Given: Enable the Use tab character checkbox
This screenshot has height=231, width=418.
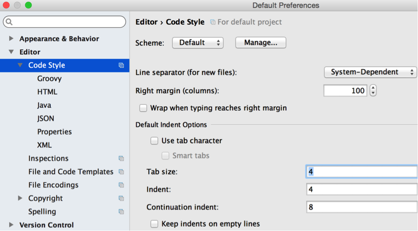Looking at the screenshot, I should point(154,141).
